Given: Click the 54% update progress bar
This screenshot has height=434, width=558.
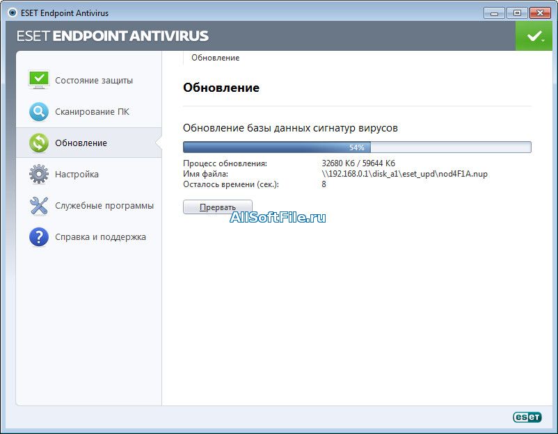Looking at the screenshot, I should click(357, 147).
